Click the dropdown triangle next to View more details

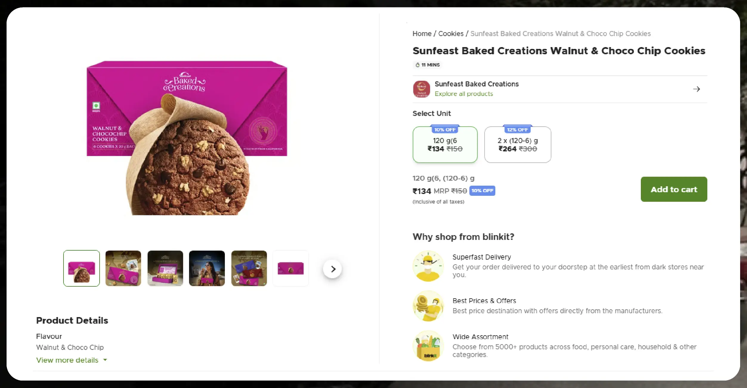(x=105, y=360)
